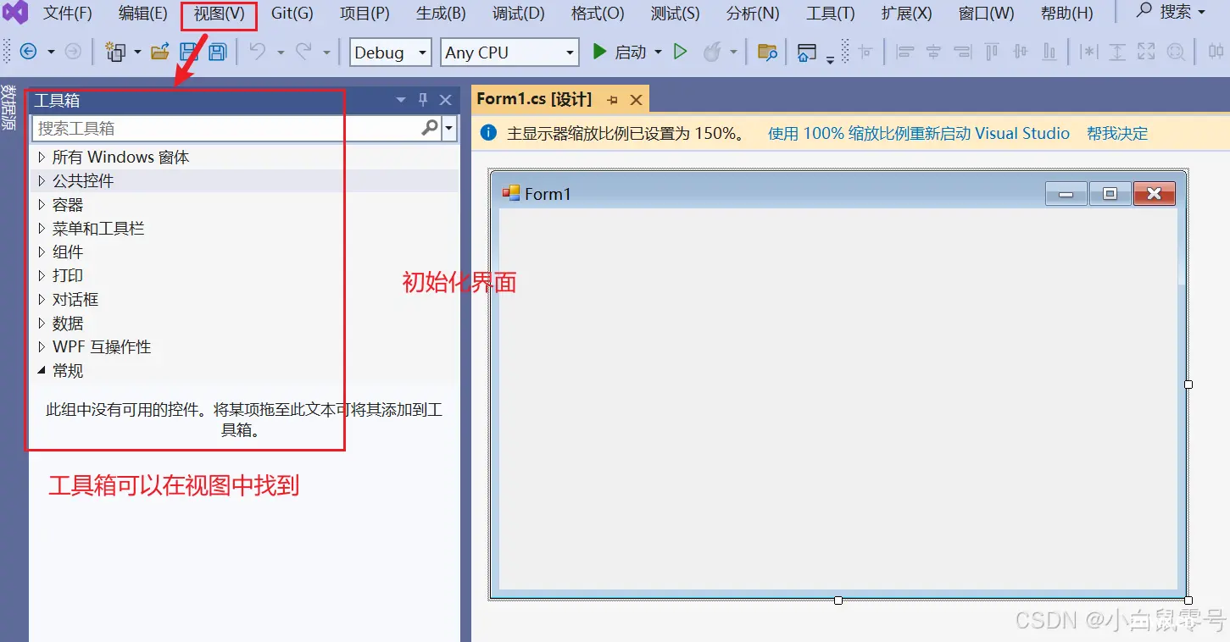The height and width of the screenshot is (642, 1230).
Task: Click the Size to Grid icon
Action: [1176, 52]
